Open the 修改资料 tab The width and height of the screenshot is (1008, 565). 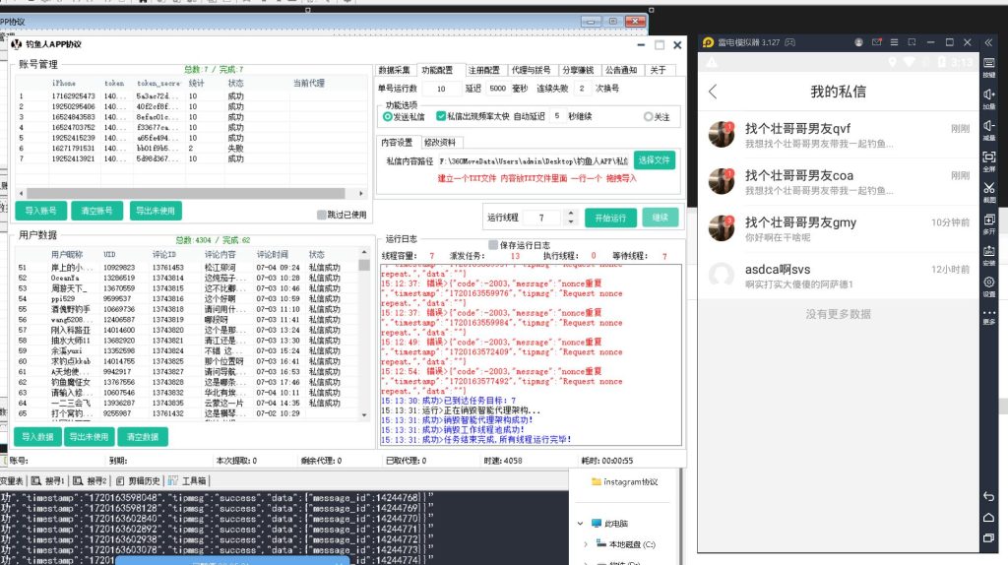(439, 143)
